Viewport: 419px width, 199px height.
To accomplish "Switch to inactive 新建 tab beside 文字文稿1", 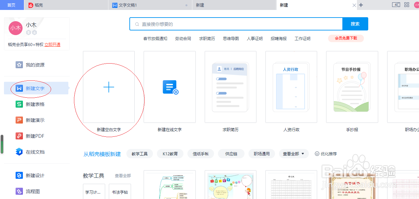I will point(234,5).
